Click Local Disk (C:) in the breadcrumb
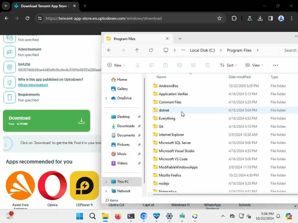298x223 pixels. point(203,50)
